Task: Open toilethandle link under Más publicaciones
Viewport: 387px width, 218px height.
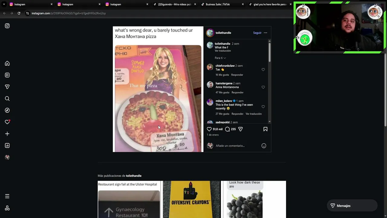Action: pos(134,176)
